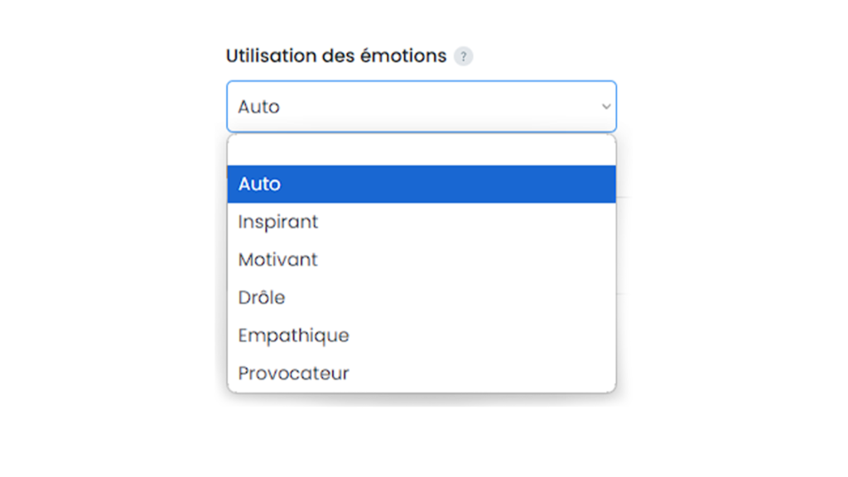Select the highlighted Auto option
The width and height of the screenshot is (848, 477).
(422, 184)
